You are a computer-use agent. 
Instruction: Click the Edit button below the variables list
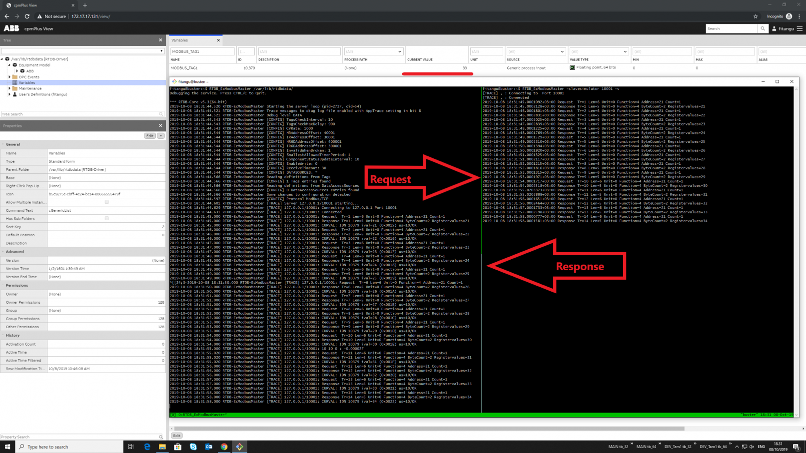point(176,436)
